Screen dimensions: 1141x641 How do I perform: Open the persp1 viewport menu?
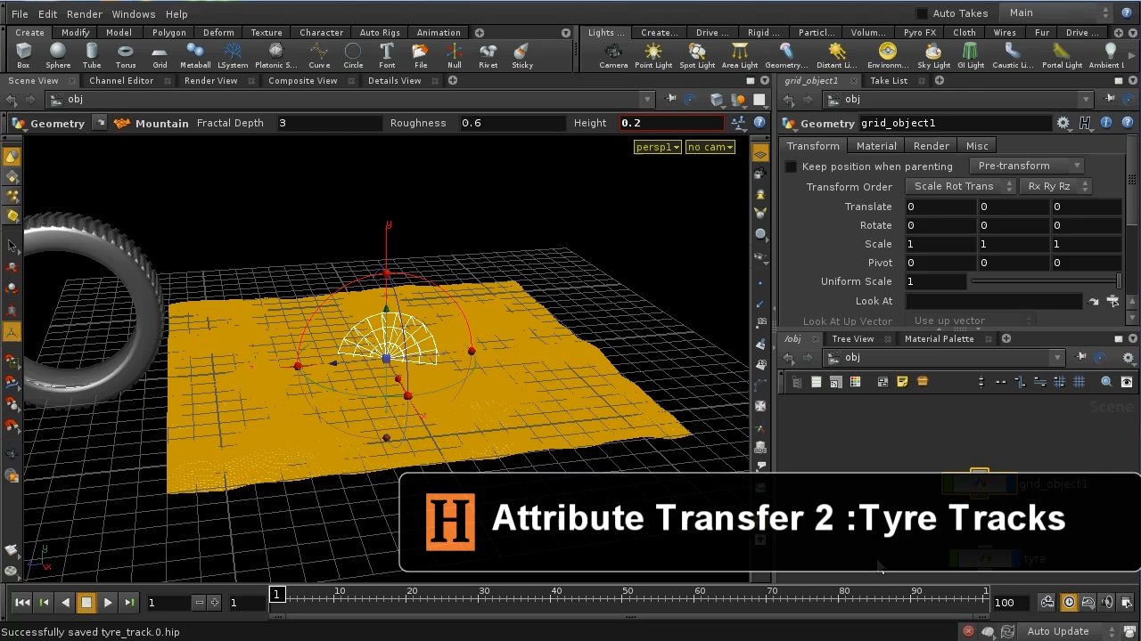[x=657, y=147]
